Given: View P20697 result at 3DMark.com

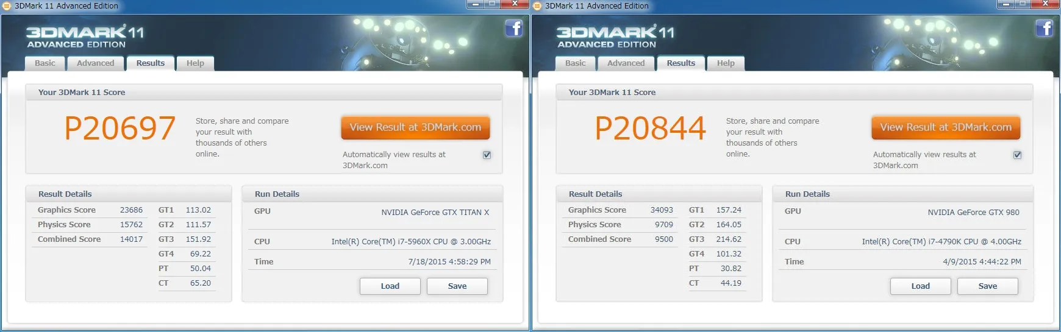Looking at the screenshot, I should [x=415, y=127].
